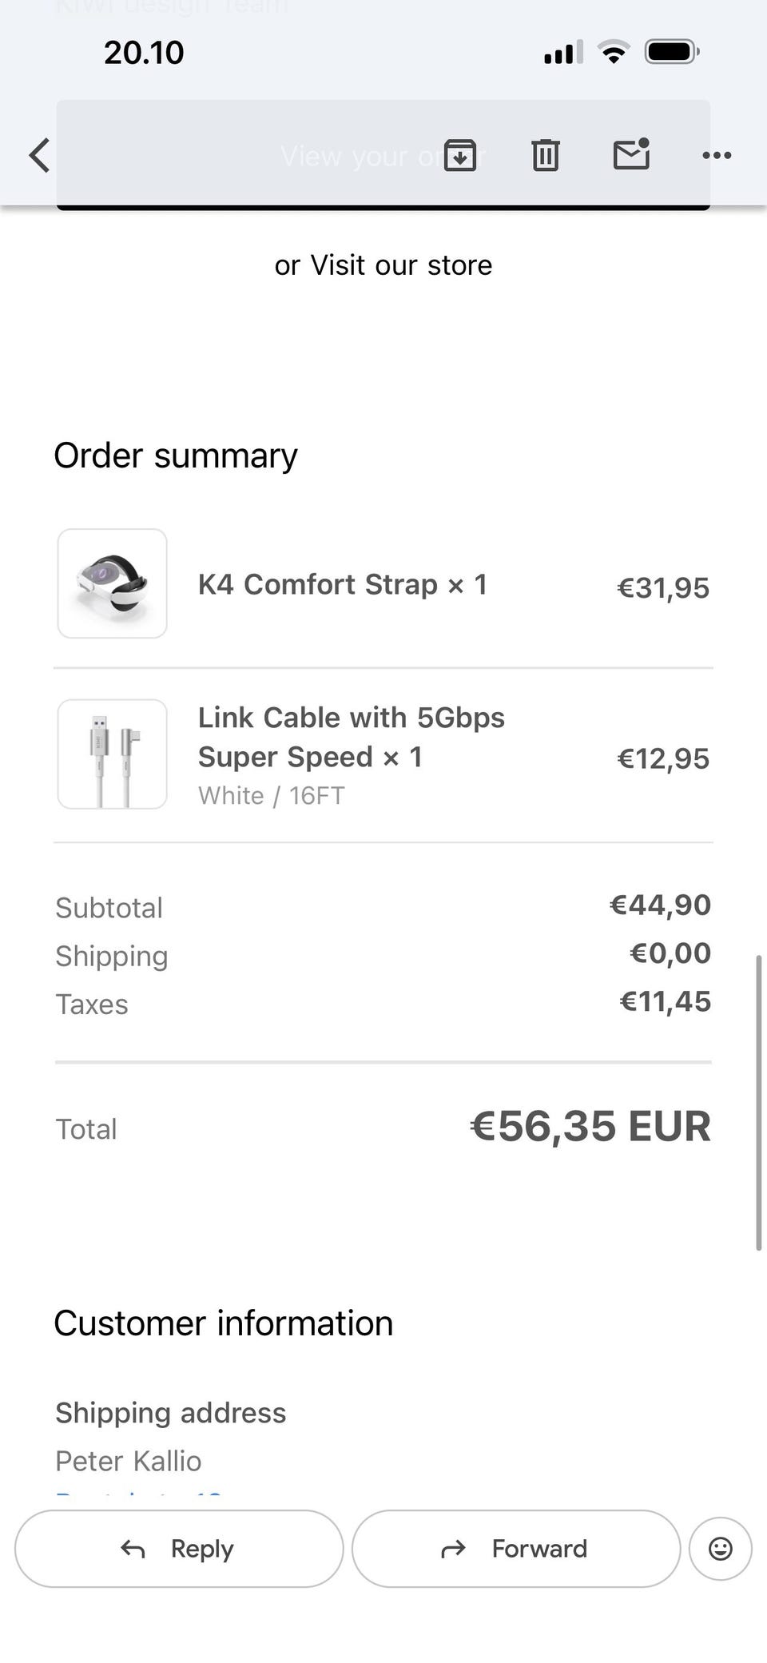Click the vertical scrollbar on the right edge
767x1663 pixels.
759,1101
